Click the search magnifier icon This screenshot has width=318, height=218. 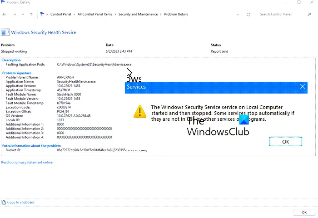(x=309, y=15)
